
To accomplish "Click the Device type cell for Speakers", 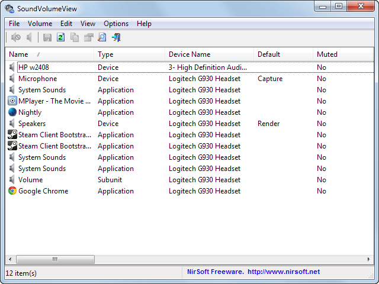I will click(x=108, y=124).
